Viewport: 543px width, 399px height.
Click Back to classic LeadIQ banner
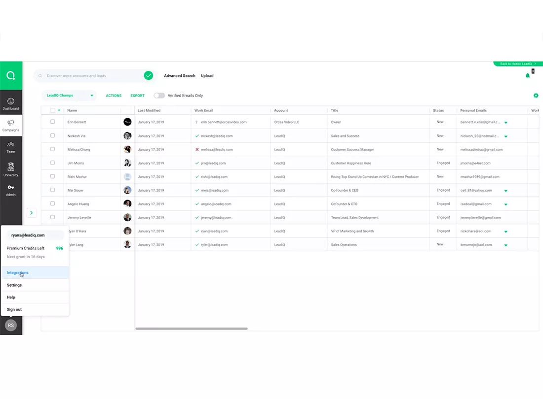[518, 64]
